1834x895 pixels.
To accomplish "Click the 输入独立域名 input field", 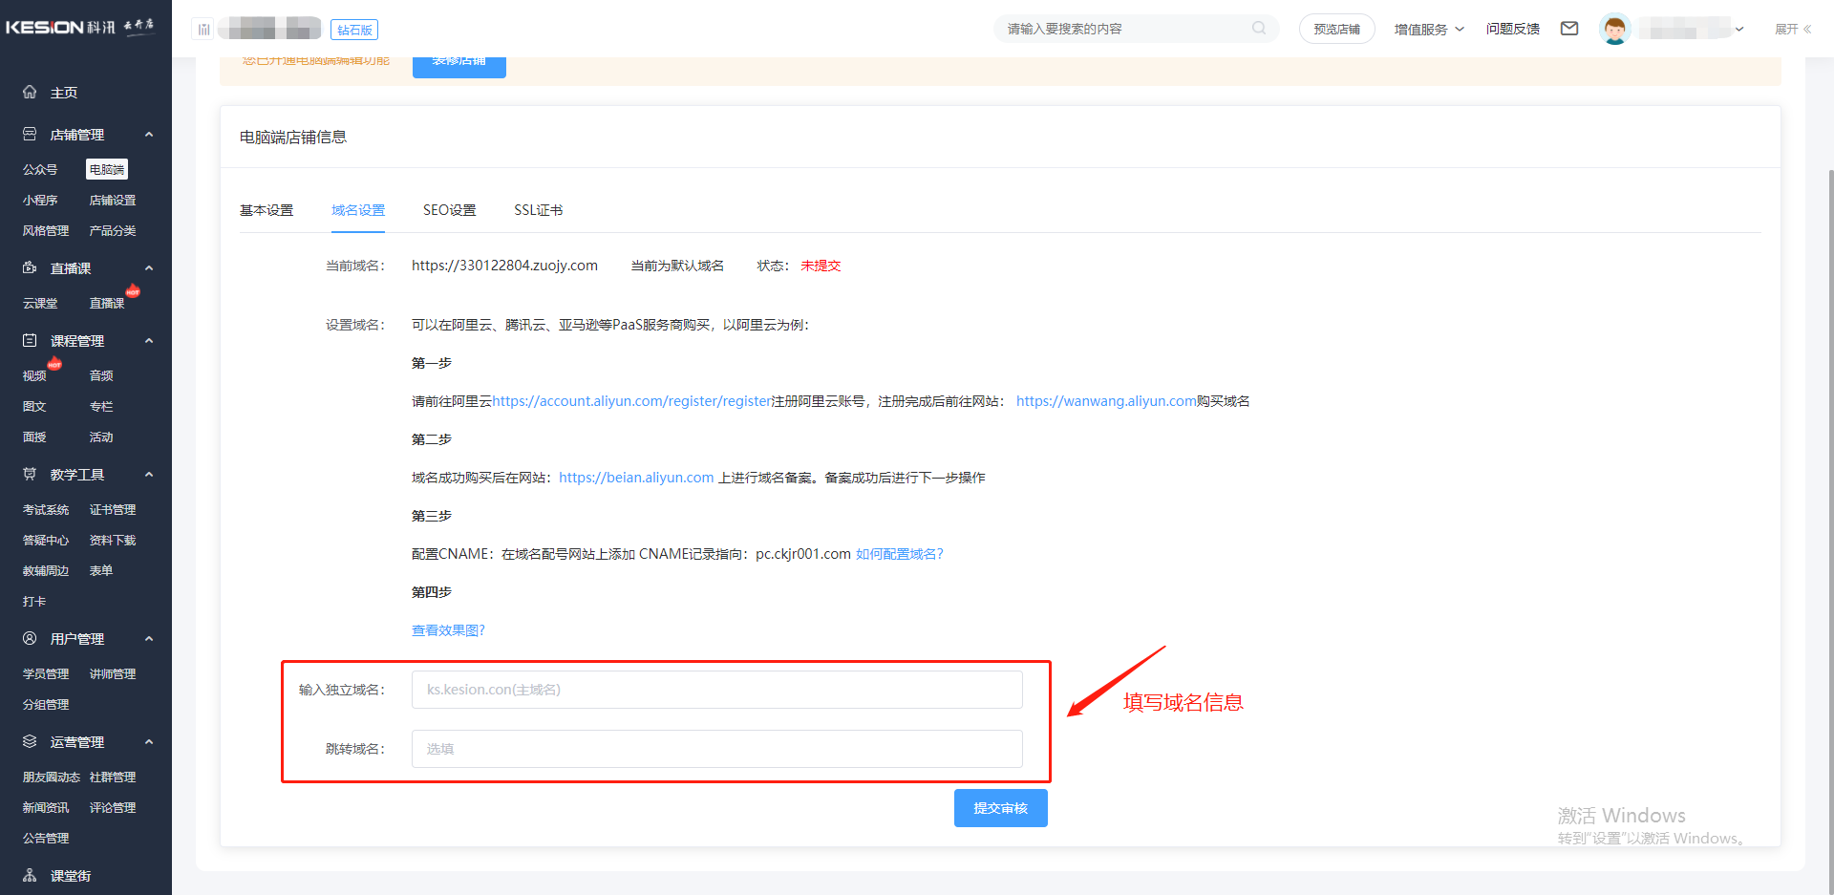I will click(716, 689).
